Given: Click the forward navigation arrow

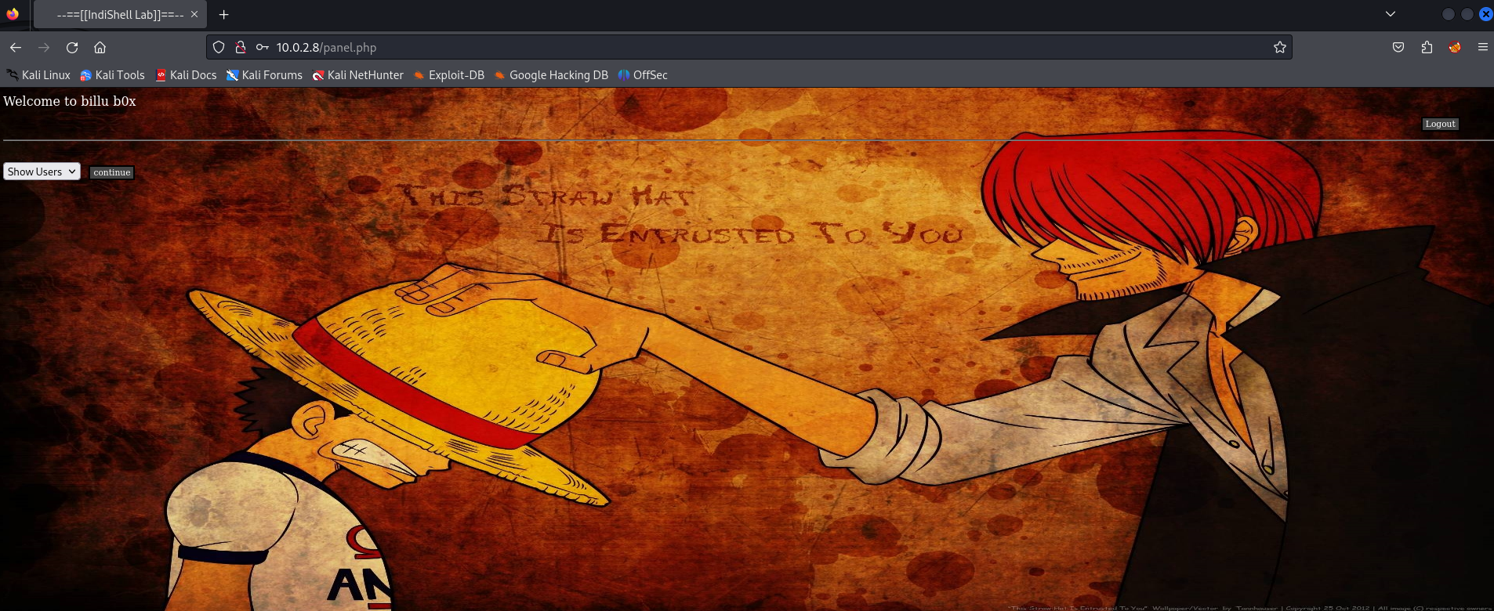Looking at the screenshot, I should 44,47.
